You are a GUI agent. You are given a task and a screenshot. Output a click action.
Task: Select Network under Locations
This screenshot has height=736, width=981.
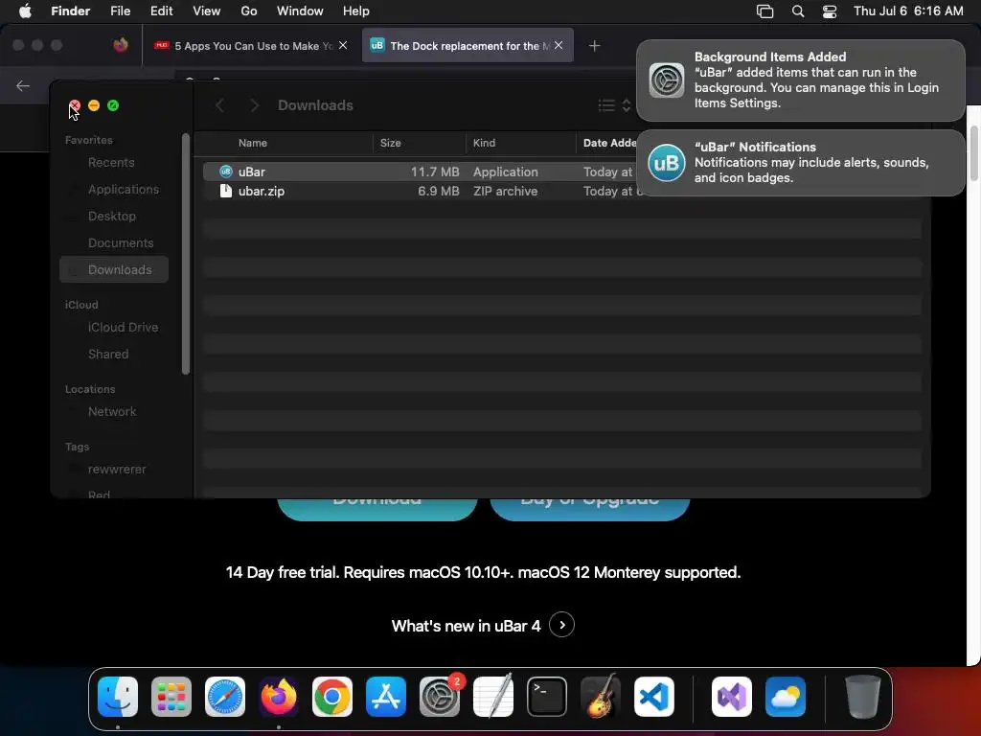(112, 412)
